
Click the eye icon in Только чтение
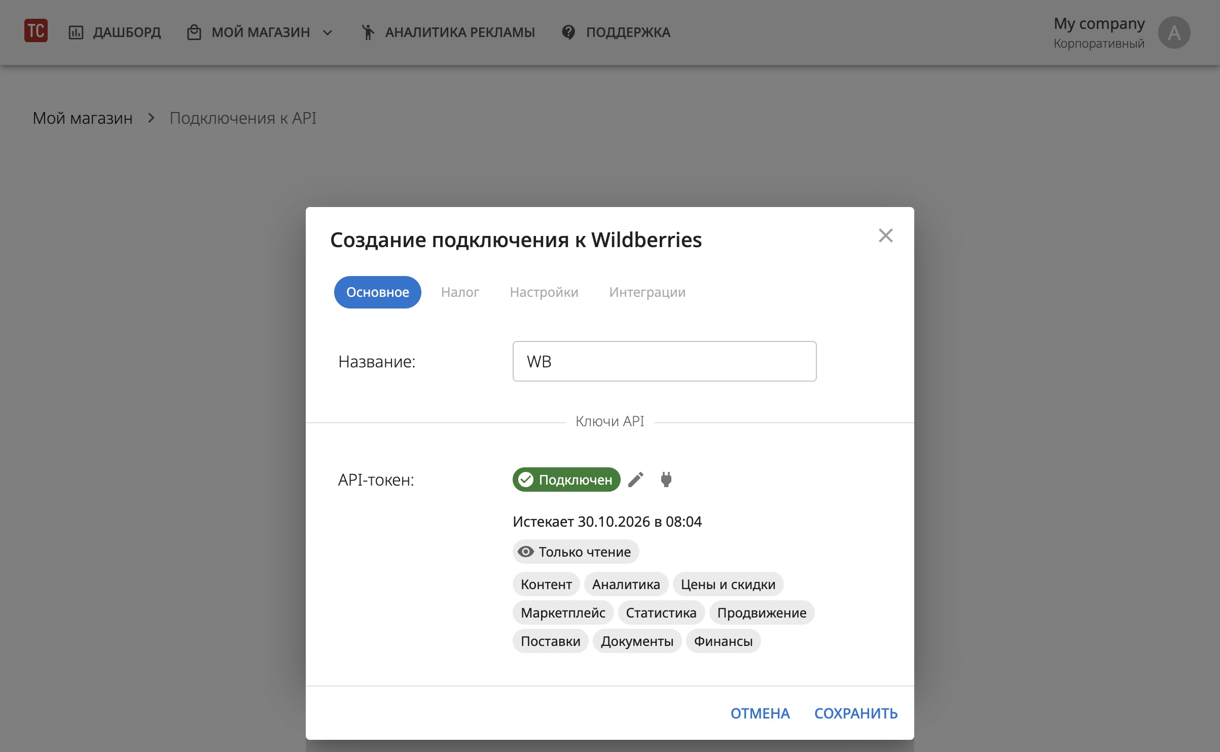[x=526, y=552]
